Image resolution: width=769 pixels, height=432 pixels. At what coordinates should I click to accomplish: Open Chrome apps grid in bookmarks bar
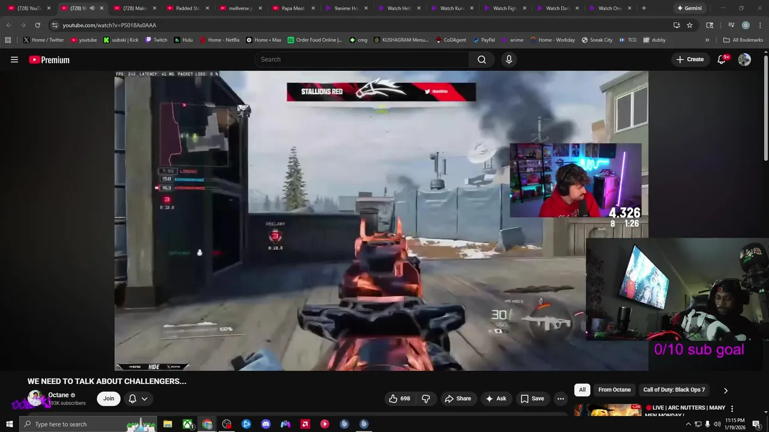(x=8, y=40)
